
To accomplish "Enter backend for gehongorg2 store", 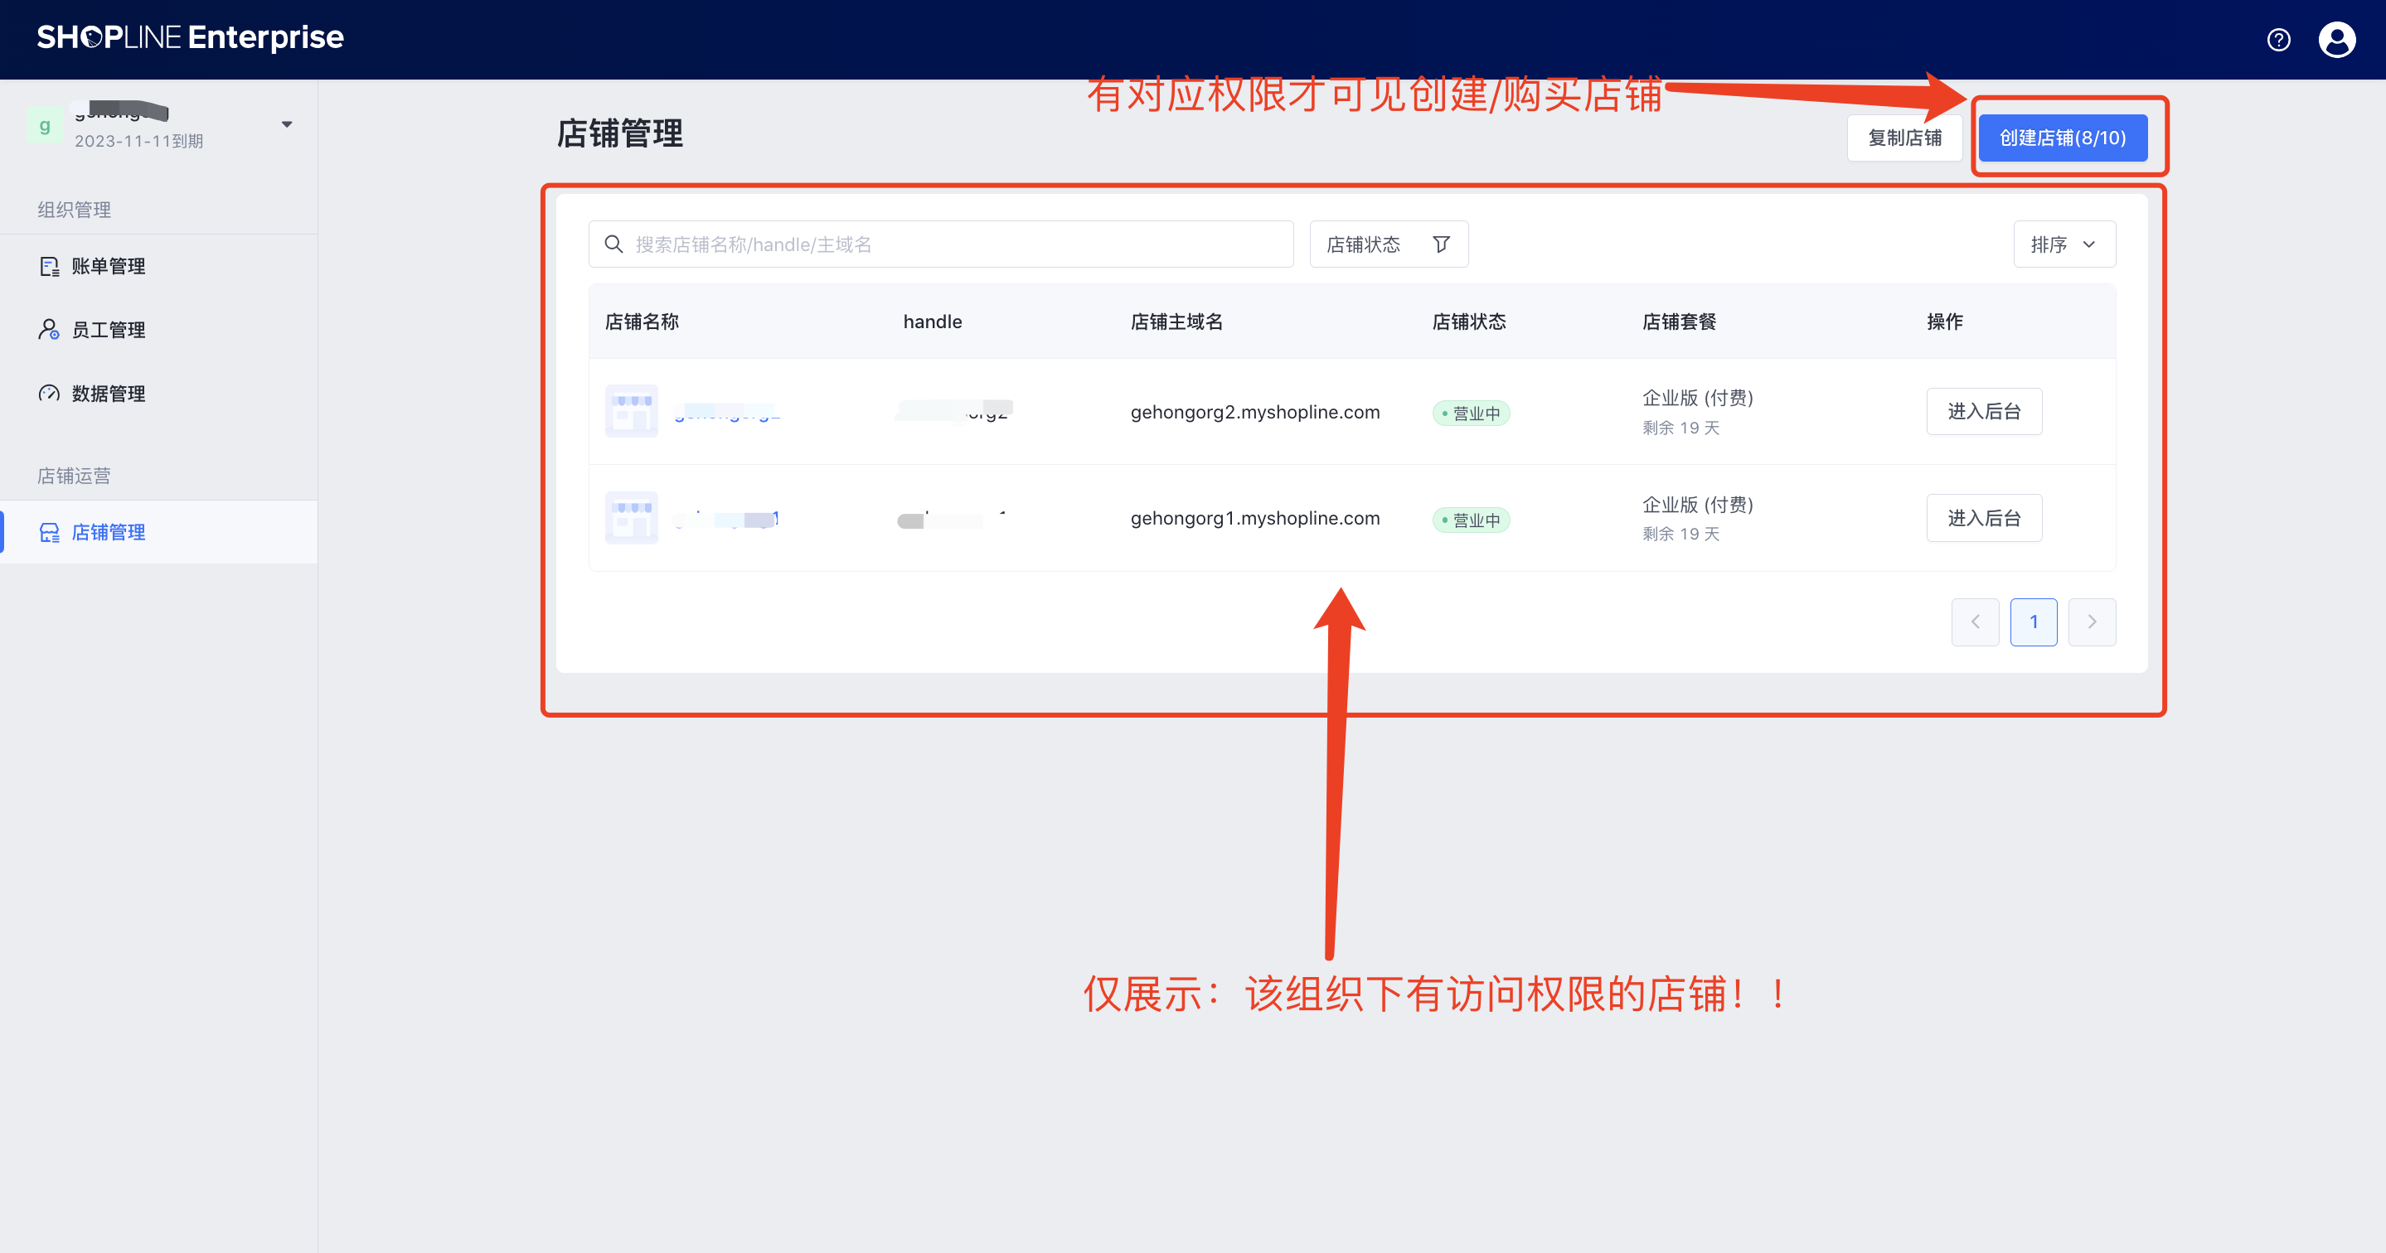I will [1983, 411].
